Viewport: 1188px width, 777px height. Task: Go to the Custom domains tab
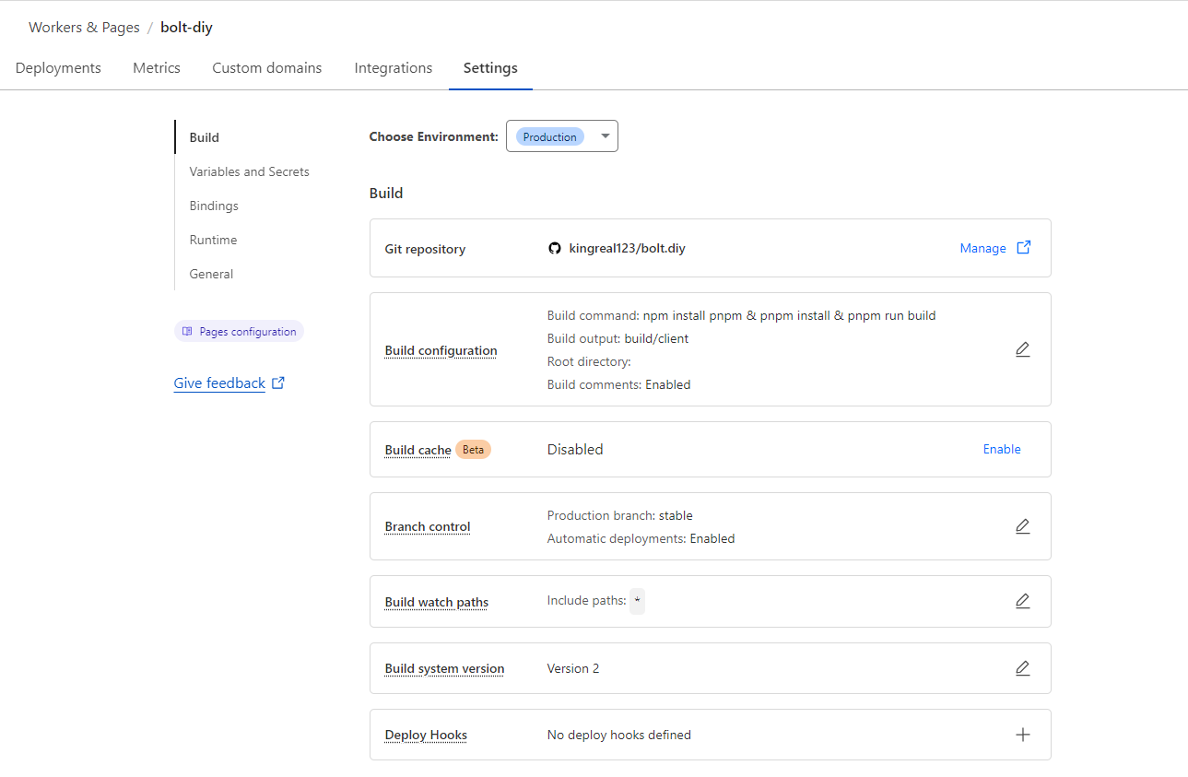click(267, 68)
